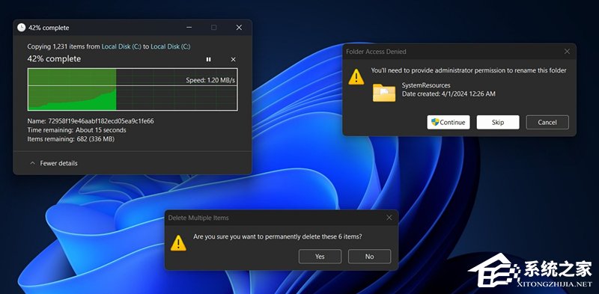Cancel the copy operation using the X beside the pause button

tap(233, 60)
